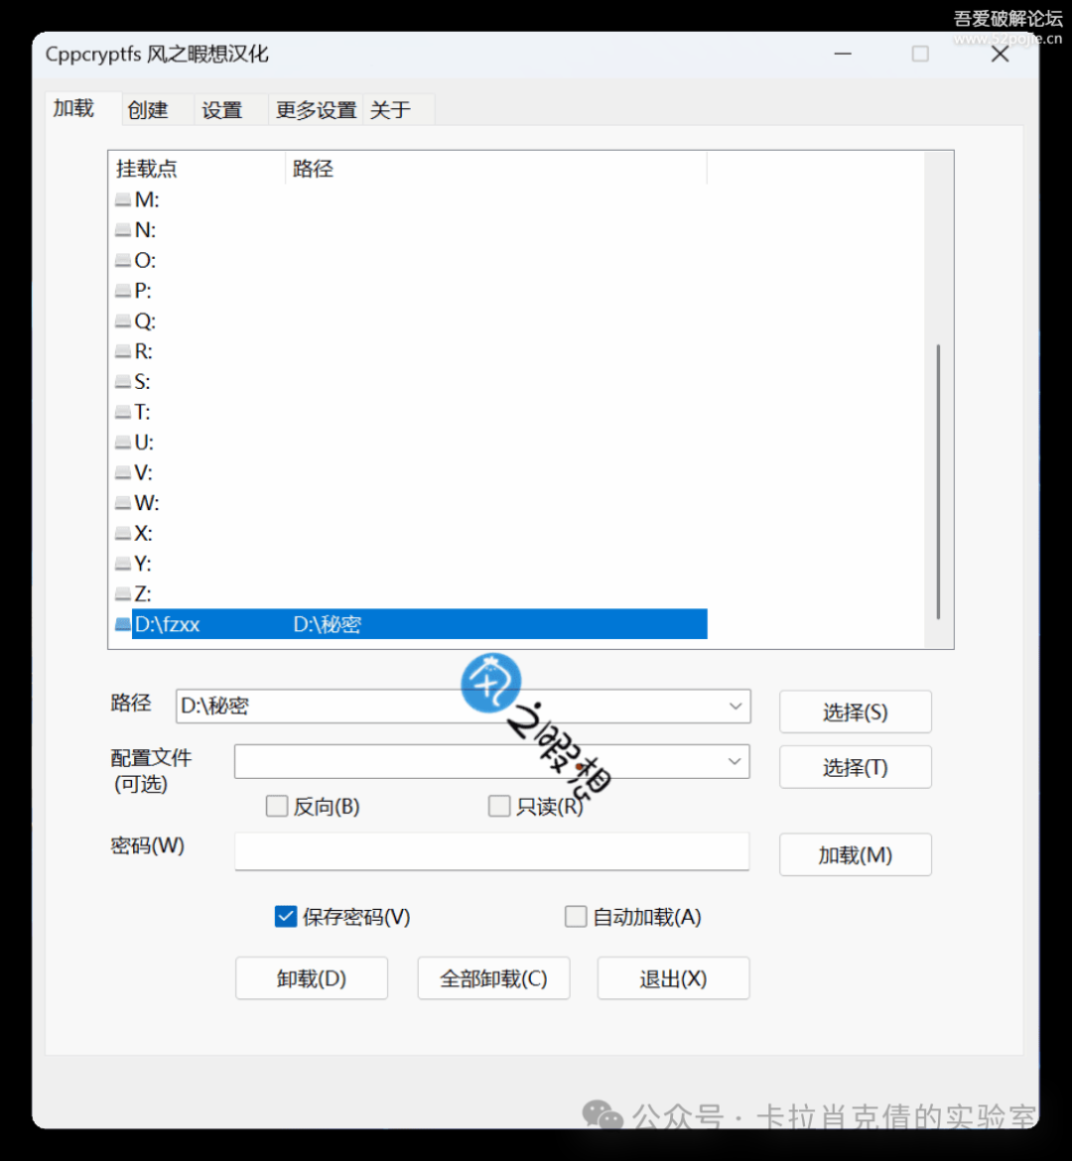Click the Z: drive icon
This screenshot has width=1072, height=1161.
(x=123, y=594)
